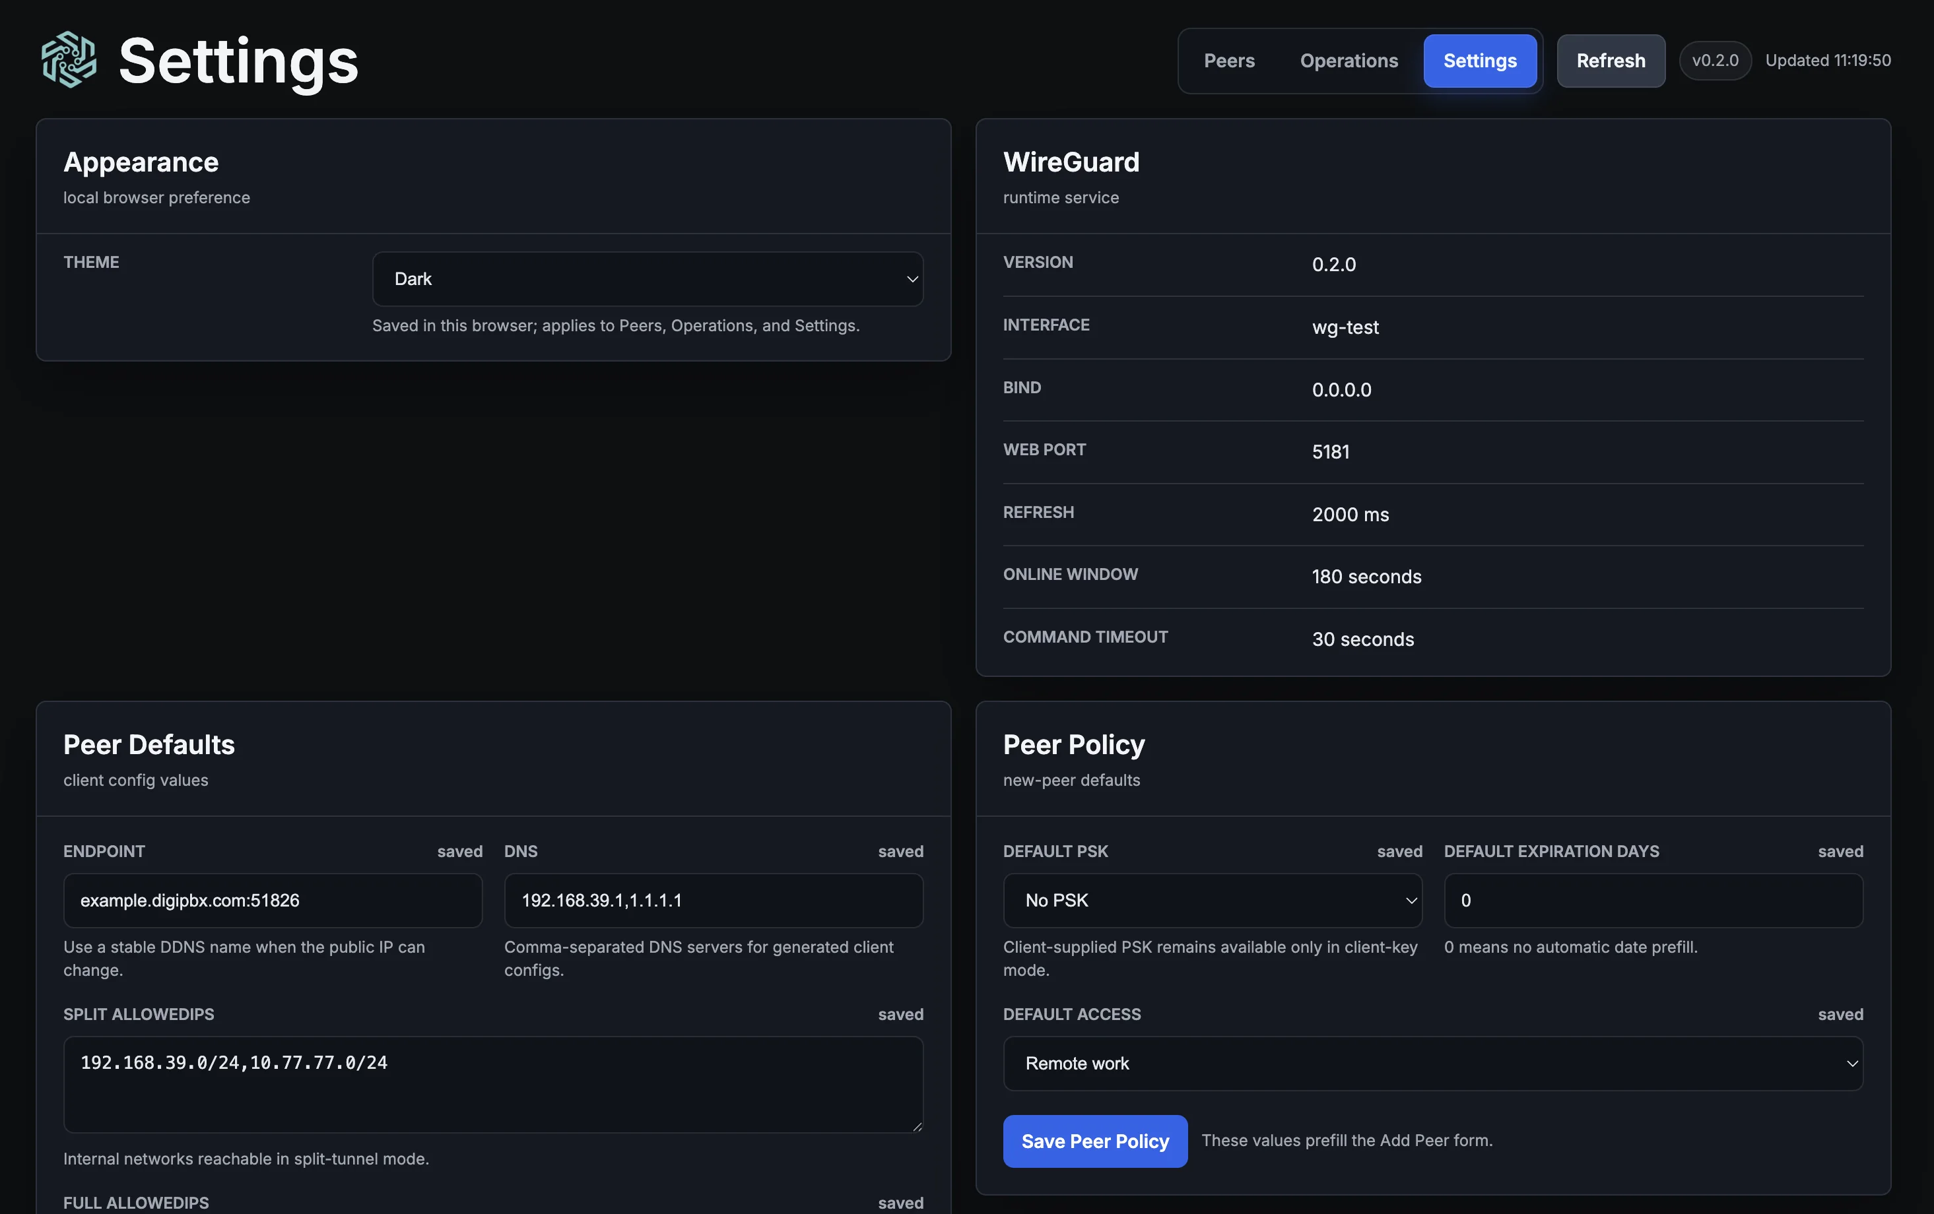Click the Refresh value 2000 ms
1934x1214 pixels.
pyautogui.click(x=1350, y=515)
